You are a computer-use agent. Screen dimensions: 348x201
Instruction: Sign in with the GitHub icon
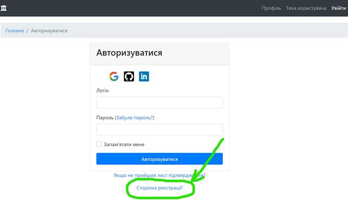pyautogui.click(x=129, y=76)
